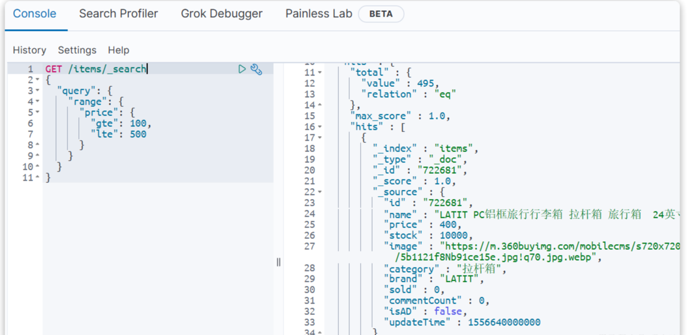The image size is (687, 335).
Task: Fold the "_source" object in the response
Action: (320, 192)
